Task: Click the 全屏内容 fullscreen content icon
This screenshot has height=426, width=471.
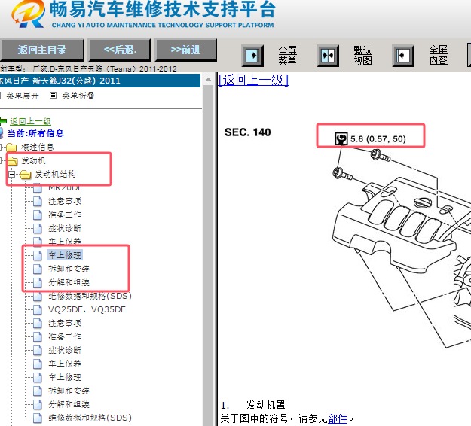Action: [403, 56]
